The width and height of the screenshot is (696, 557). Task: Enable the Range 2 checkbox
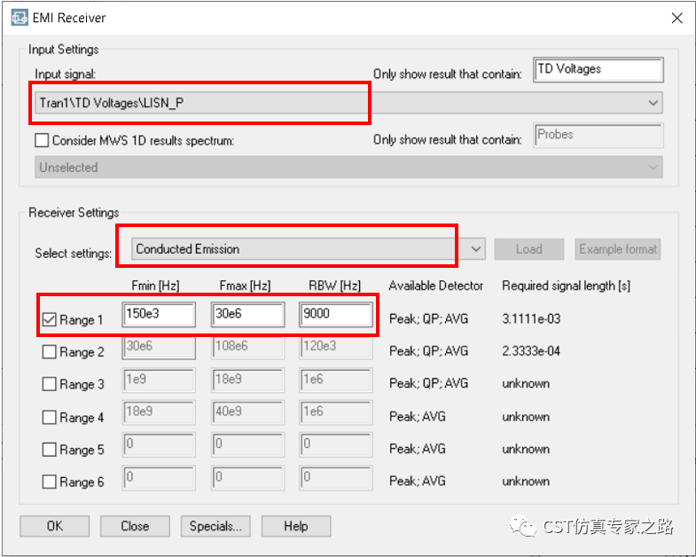(50, 352)
